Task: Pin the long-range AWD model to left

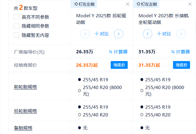Action: click(146, 4)
